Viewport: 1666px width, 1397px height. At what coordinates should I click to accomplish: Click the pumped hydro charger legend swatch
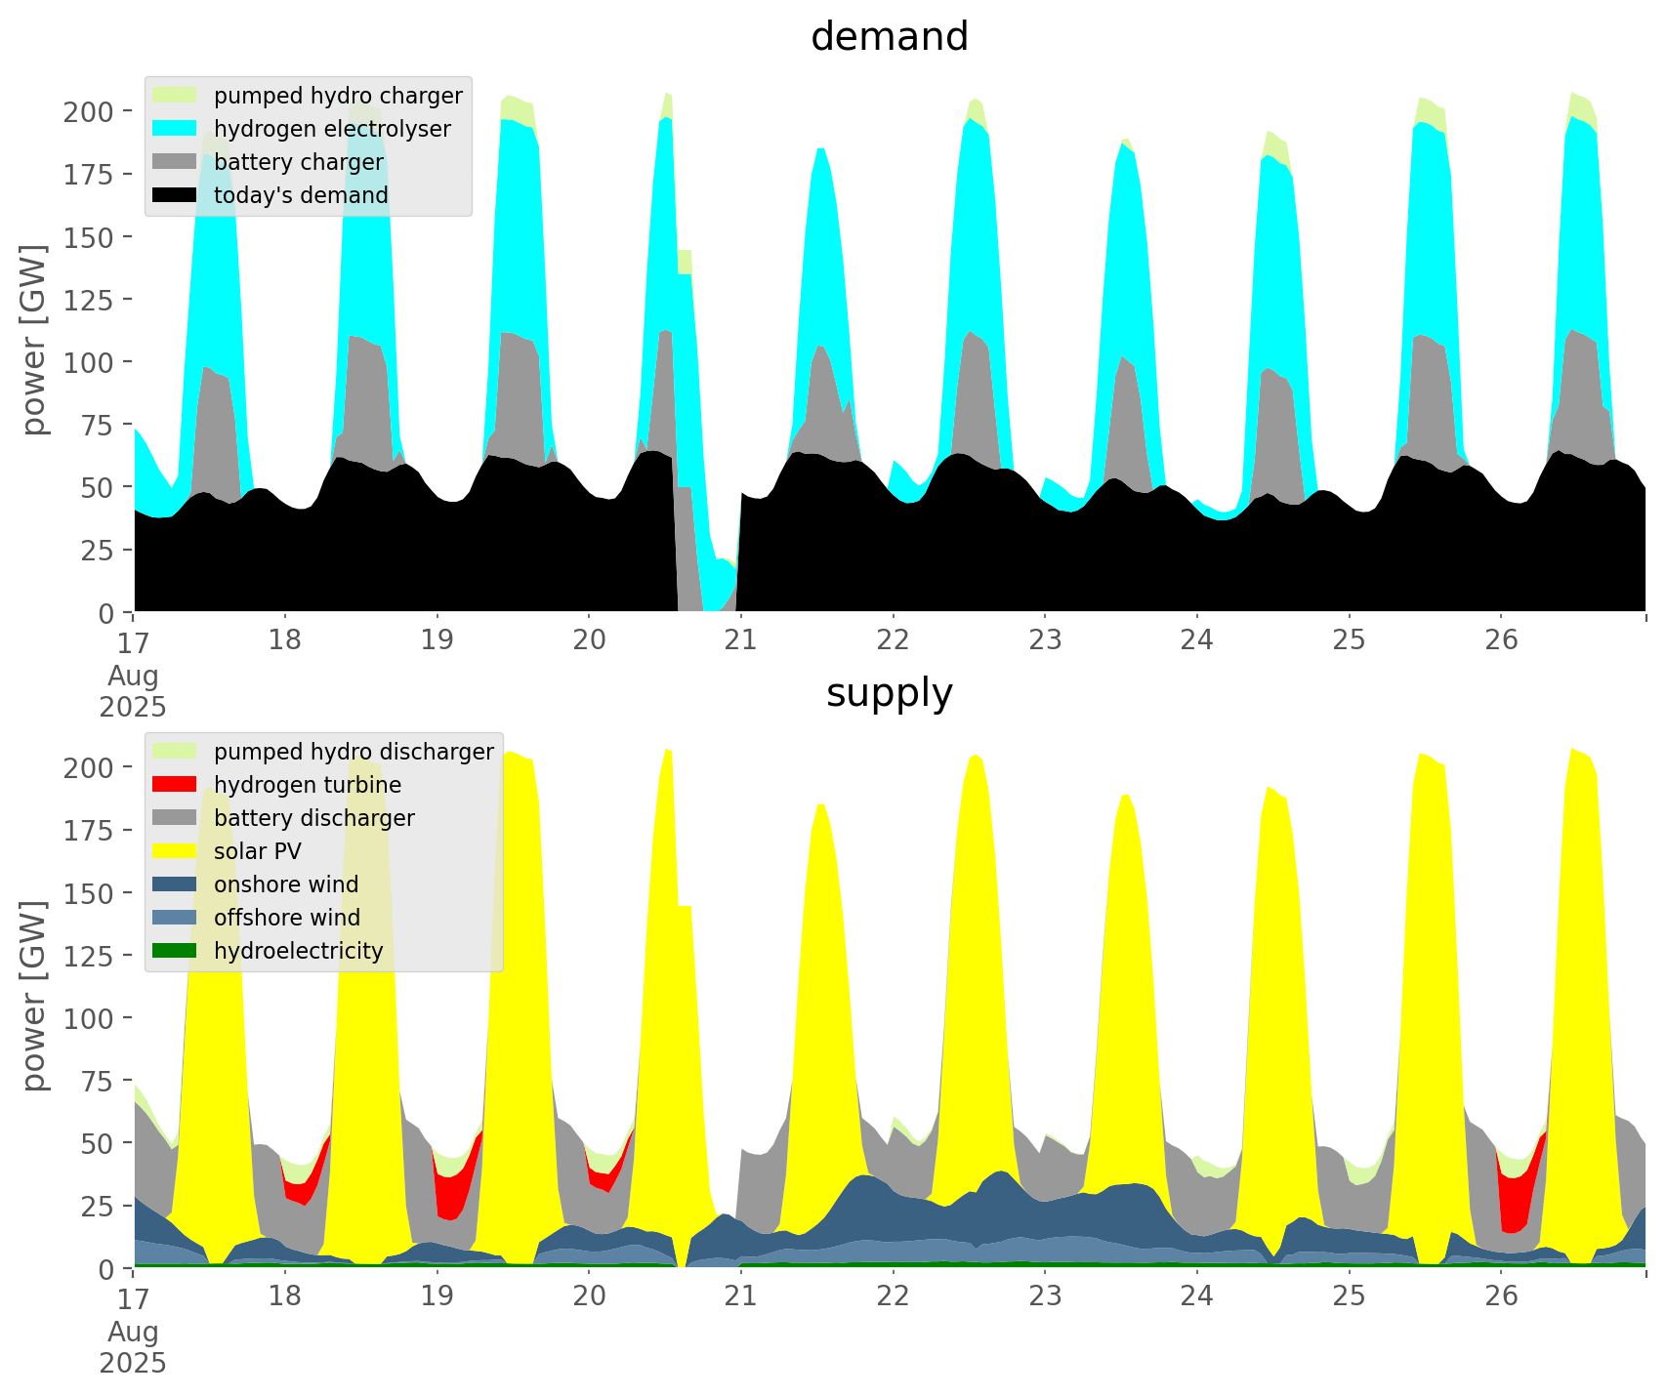pyautogui.click(x=176, y=96)
